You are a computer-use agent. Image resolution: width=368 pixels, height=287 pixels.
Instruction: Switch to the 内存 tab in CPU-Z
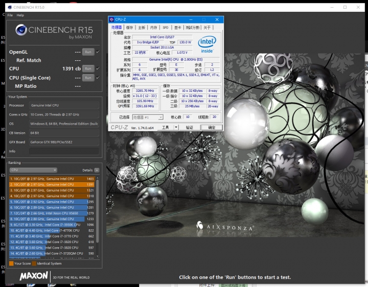tap(153, 28)
